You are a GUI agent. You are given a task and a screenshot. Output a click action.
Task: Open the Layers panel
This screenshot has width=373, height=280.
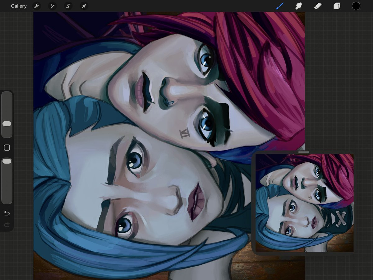pyautogui.click(x=337, y=6)
